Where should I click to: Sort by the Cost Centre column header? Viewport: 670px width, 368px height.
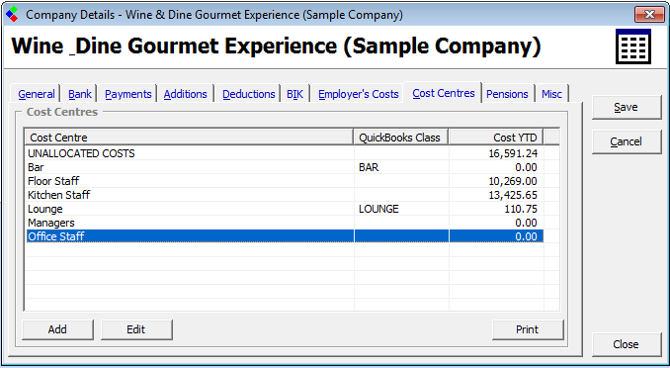click(x=189, y=138)
